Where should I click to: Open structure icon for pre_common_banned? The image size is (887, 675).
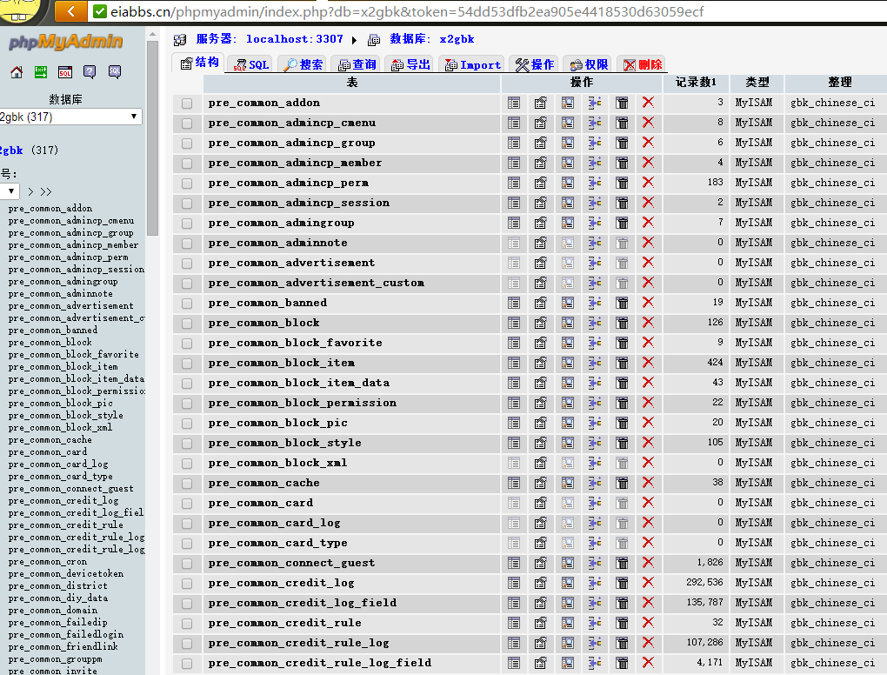point(541,303)
